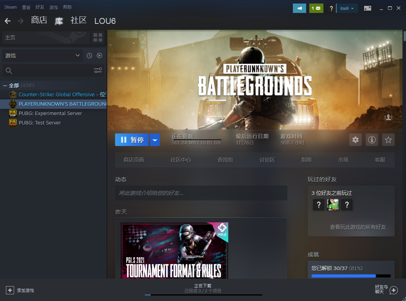Viewport: 406px width, 301px height.
Task: Open the lou6 account dropdown
Action: tap(347, 8)
